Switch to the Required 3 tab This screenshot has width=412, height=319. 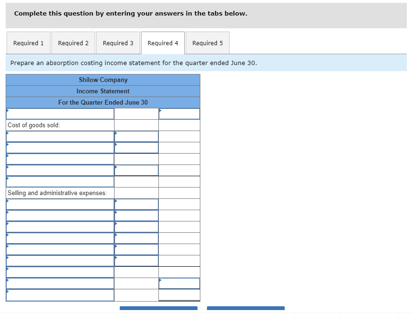pyautogui.click(x=118, y=43)
